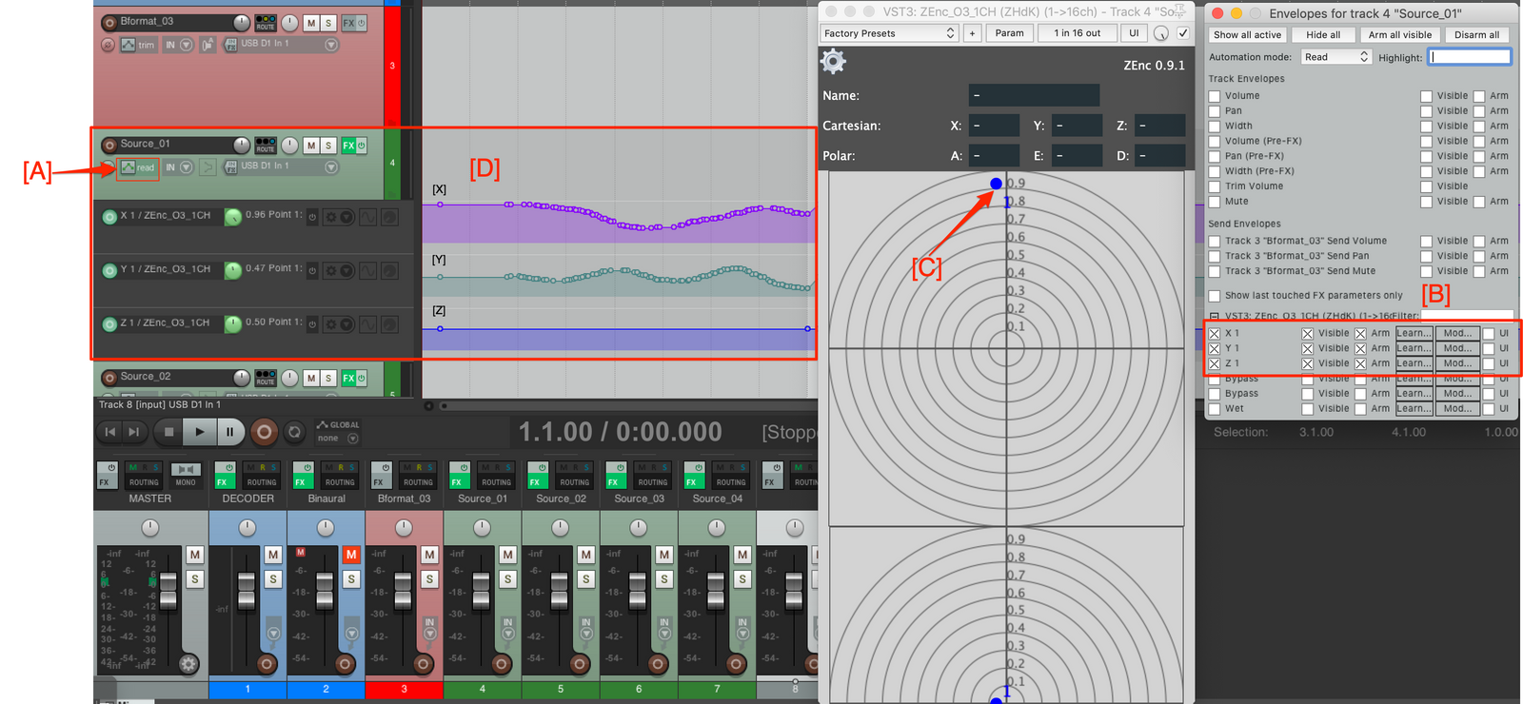Click the green FX button on Source_01 track

pos(348,145)
